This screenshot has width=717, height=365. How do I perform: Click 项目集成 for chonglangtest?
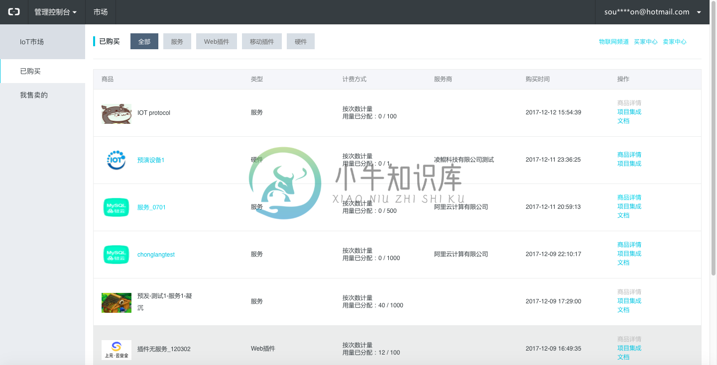tap(629, 254)
